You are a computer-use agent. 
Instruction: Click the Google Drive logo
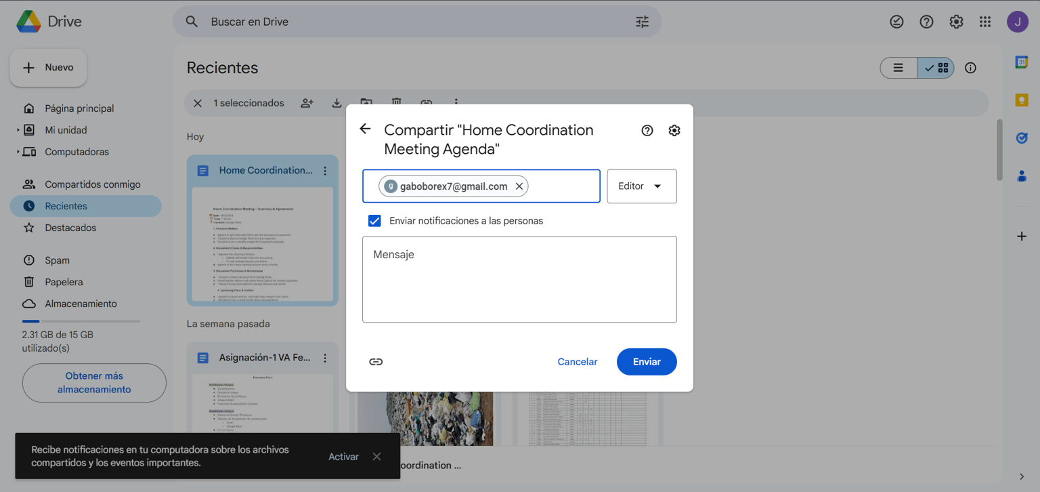click(x=28, y=22)
